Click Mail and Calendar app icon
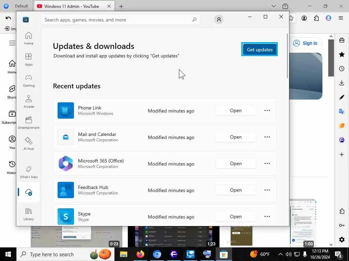The height and width of the screenshot is (261, 349). 66,137
